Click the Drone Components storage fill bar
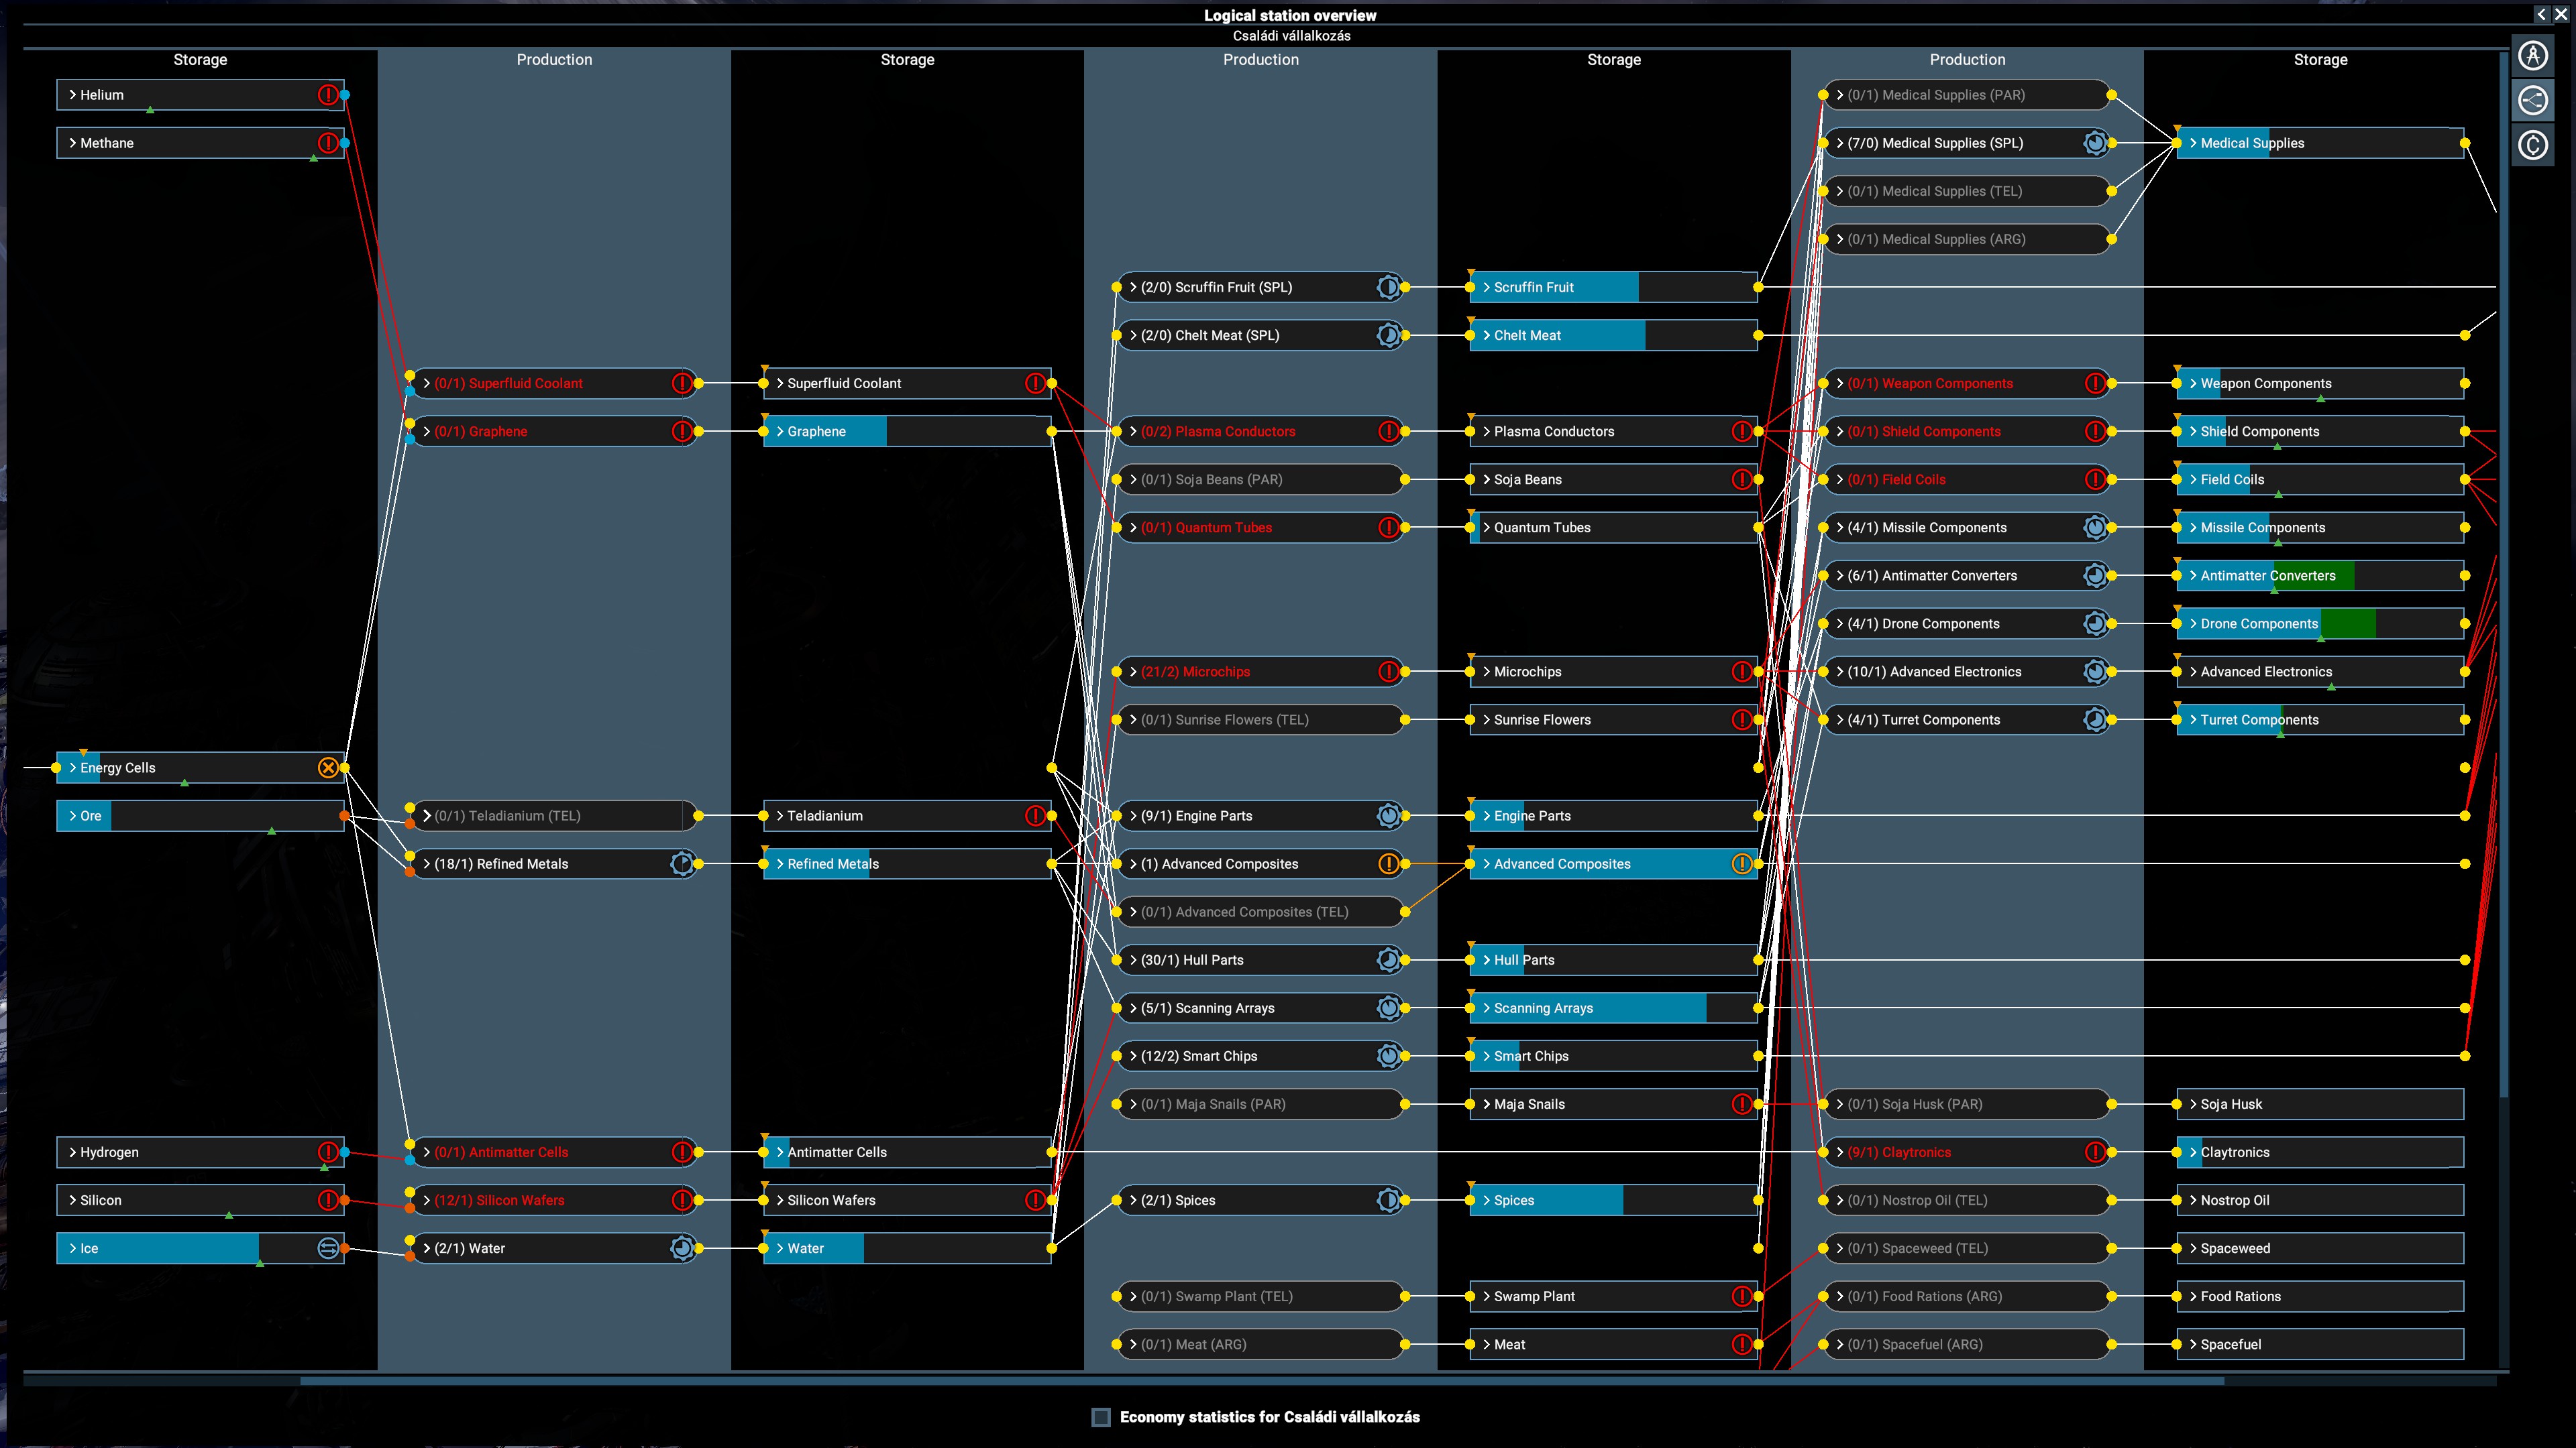 pos(2320,623)
